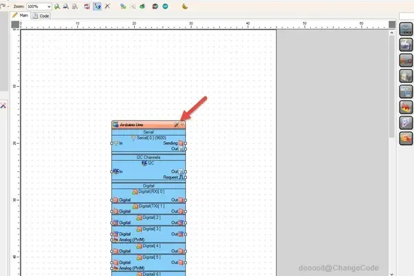Open the palette category directly below Abc
The image size is (414, 276).
tap(406, 76)
